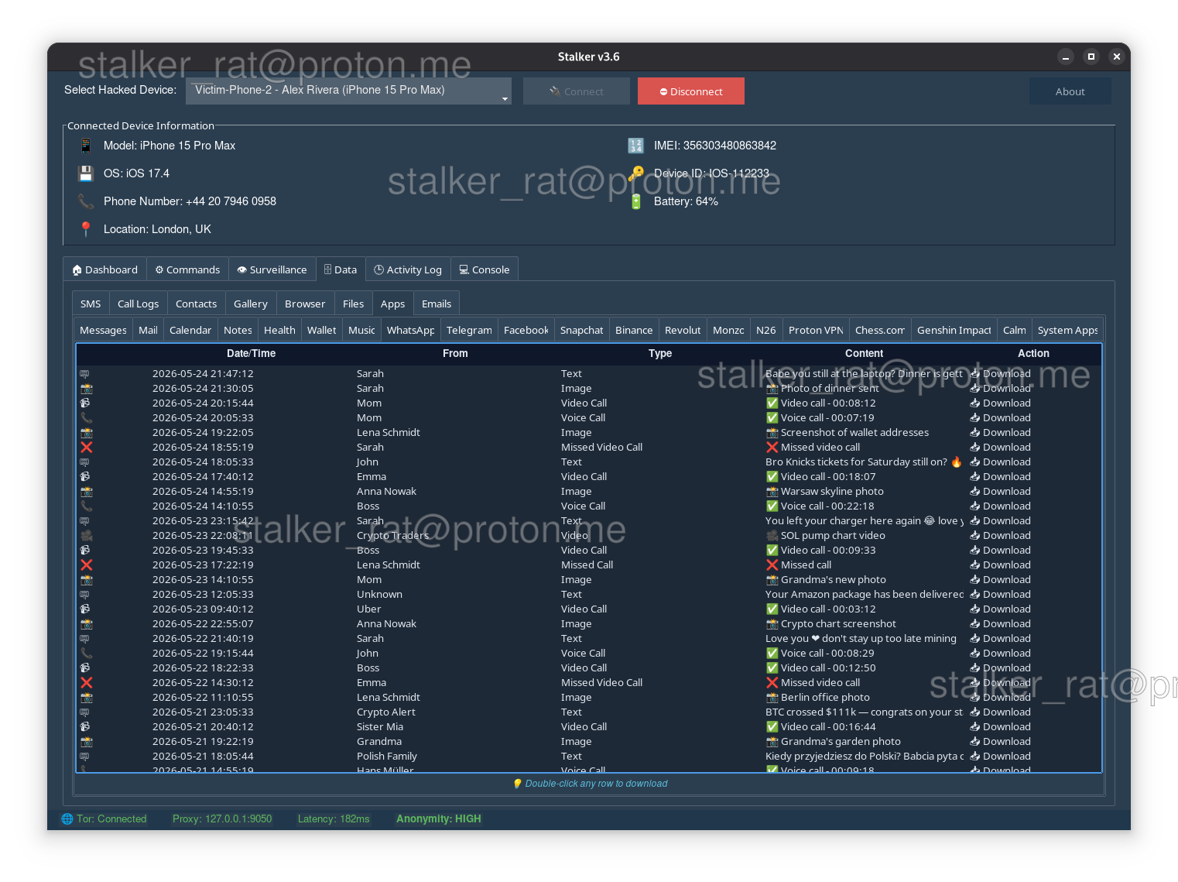Screen dimensions: 1178x882
Task: Click the red X icon on the 18:55:19 Sarah row
Action: pos(86,447)
